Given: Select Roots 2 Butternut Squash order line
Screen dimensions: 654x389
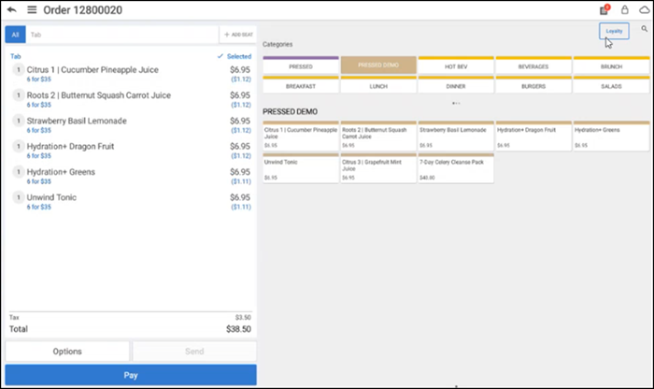Looking at the screenshot, I should tap(131, 99).
